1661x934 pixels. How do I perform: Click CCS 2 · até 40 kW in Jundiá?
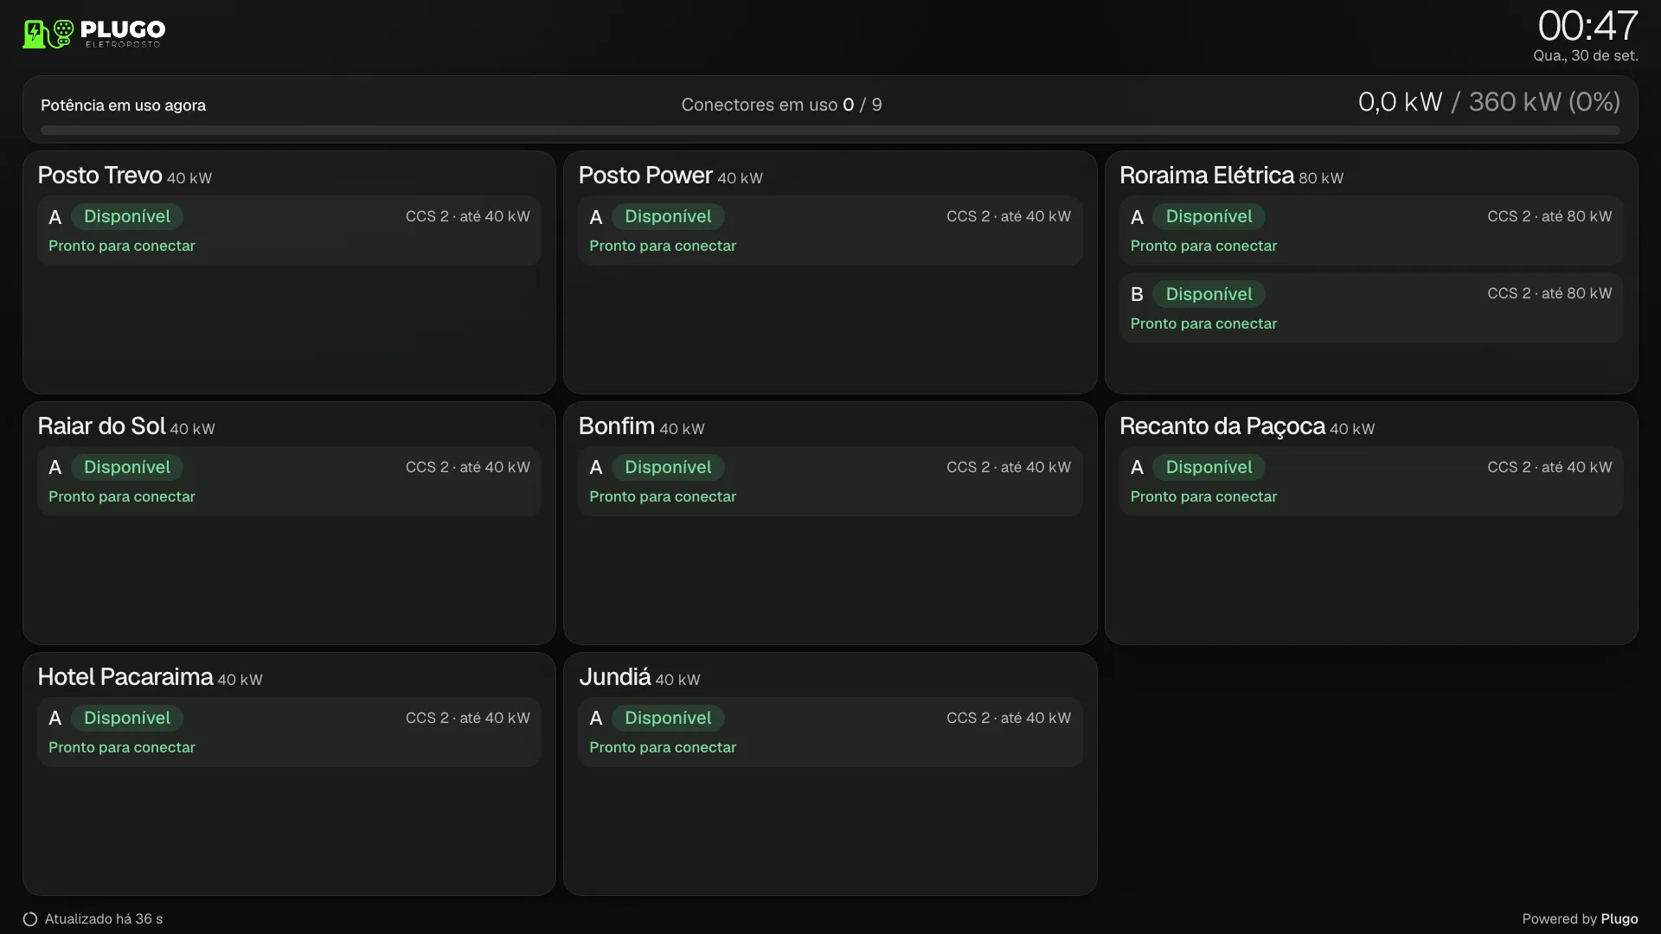(x=1009, y=718)
